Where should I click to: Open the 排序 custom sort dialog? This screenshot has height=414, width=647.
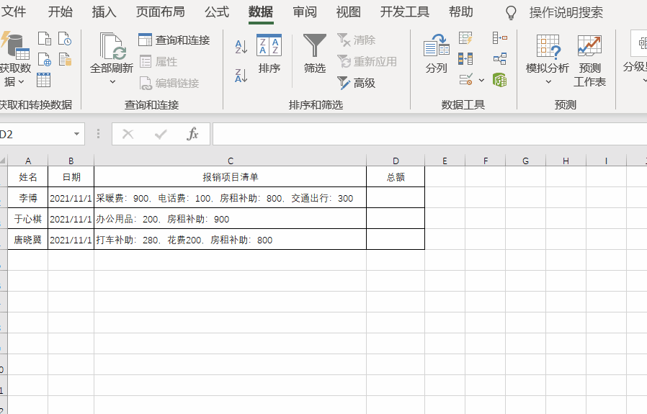269,54
